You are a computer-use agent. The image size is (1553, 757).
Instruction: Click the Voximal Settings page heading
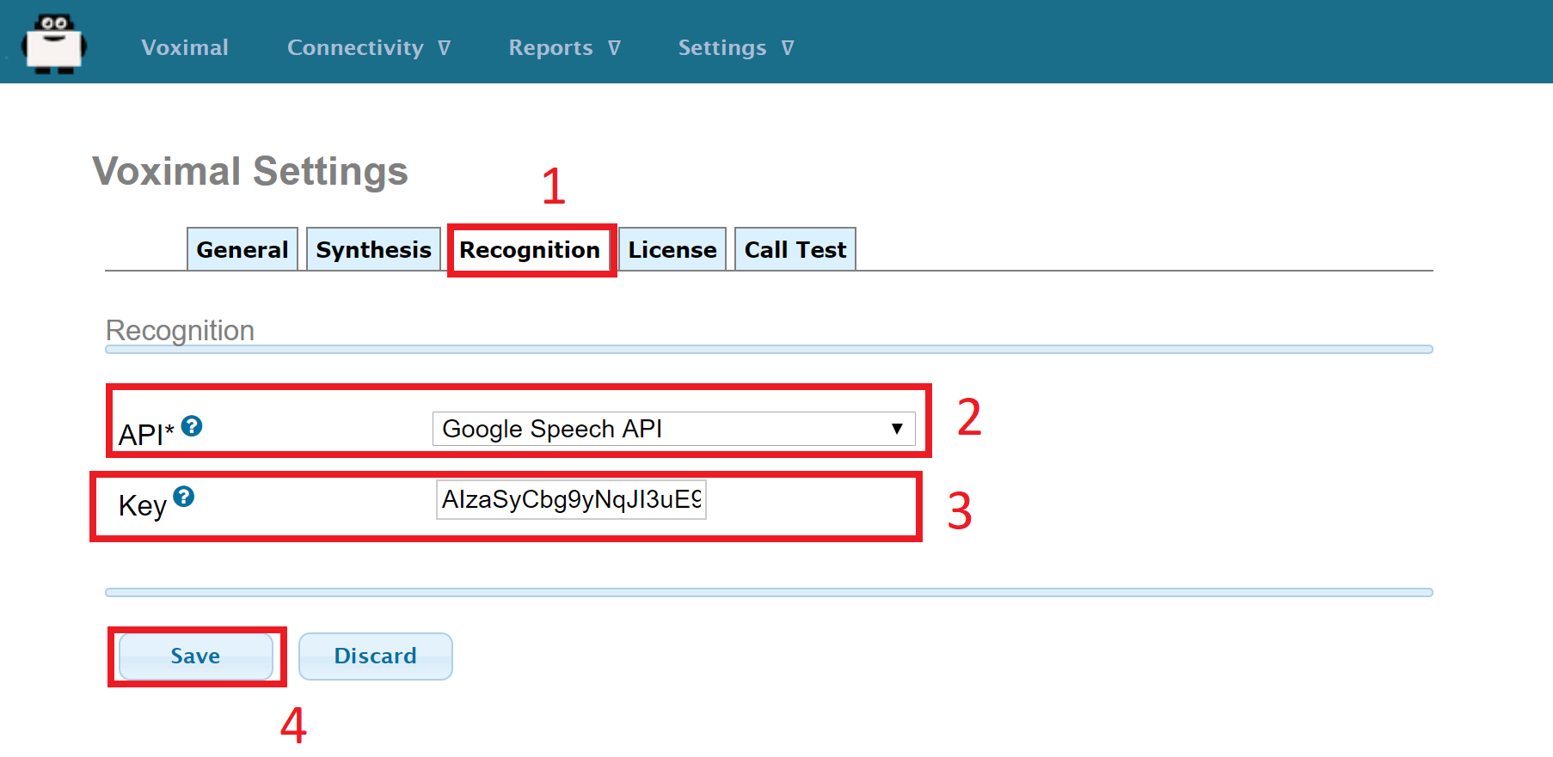(x=250, y=171)
